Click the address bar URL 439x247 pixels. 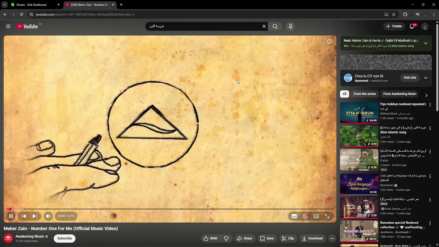pos(85,14)
